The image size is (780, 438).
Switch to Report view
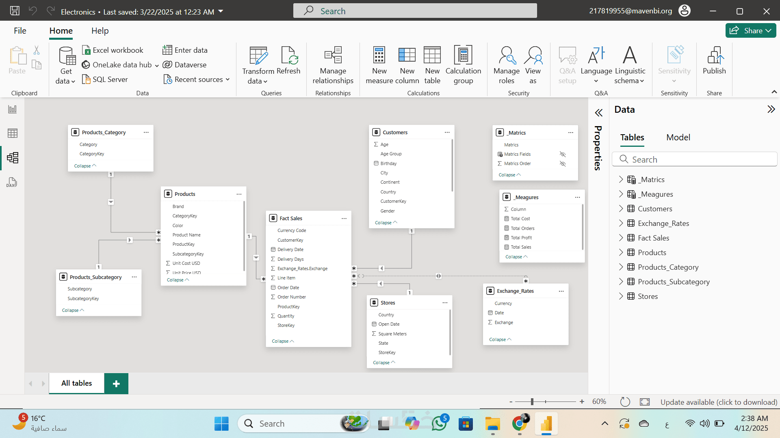[x=13, y=109]
